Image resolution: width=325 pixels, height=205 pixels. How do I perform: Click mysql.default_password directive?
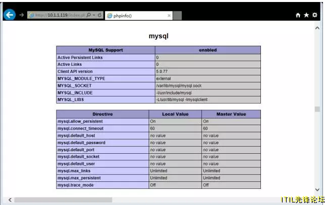click(x=81, y=143)
